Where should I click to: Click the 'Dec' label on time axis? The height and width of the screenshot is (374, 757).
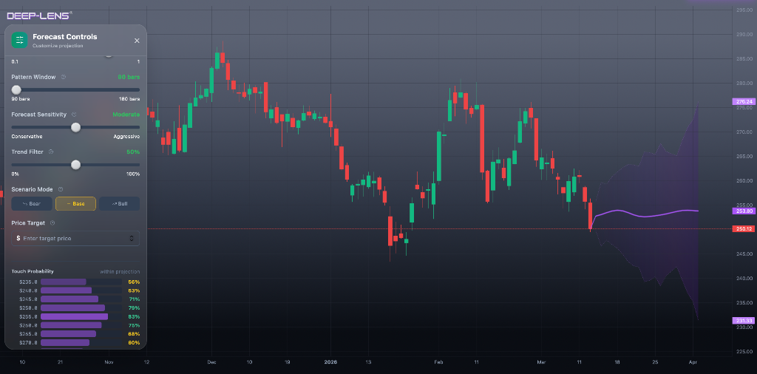coord(211,361)
